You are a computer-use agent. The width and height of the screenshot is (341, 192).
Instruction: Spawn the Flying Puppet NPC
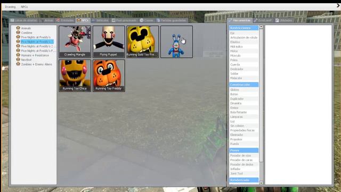[109, 42]
